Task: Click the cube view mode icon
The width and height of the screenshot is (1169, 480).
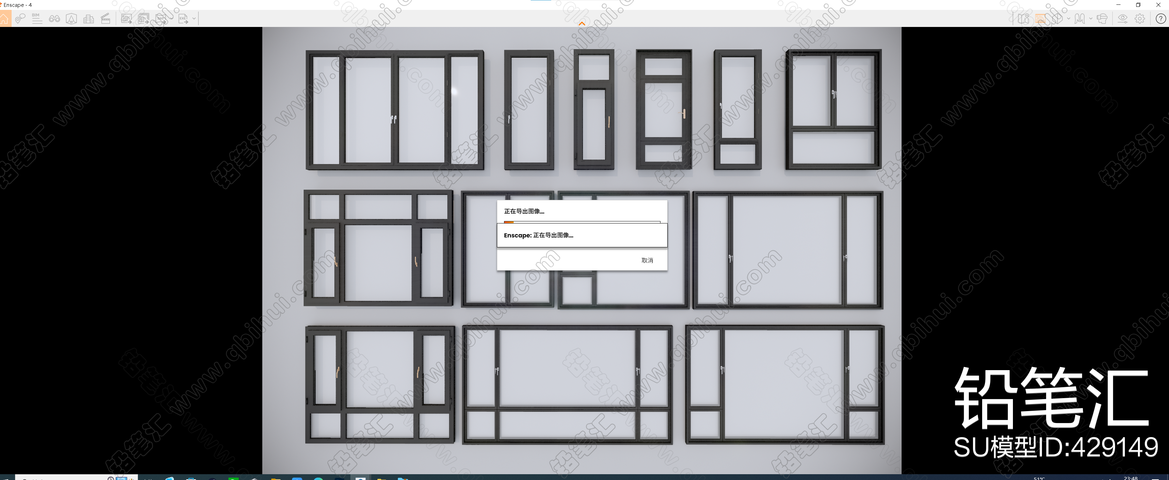Action: [x=1057, y=18]
